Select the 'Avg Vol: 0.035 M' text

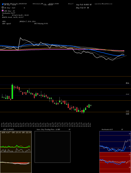tap(84, 5)
